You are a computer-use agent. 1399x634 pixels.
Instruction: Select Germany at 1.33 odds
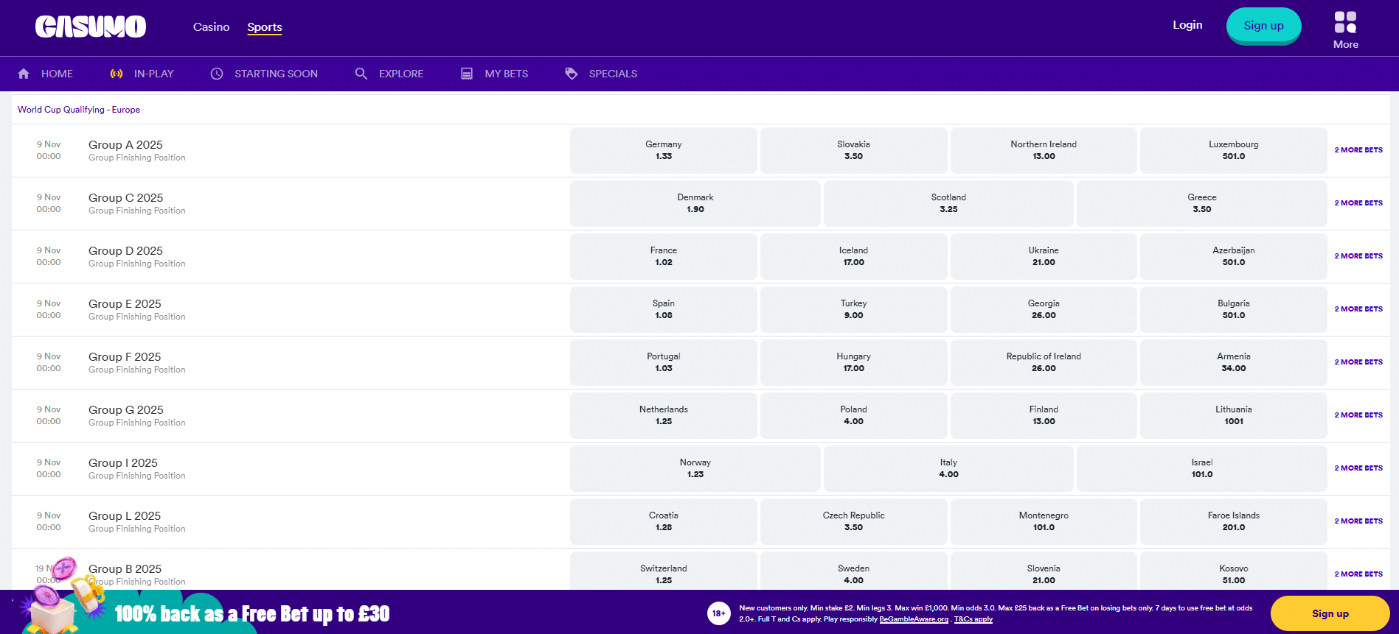pyautogui.click(x=664, y=150)
